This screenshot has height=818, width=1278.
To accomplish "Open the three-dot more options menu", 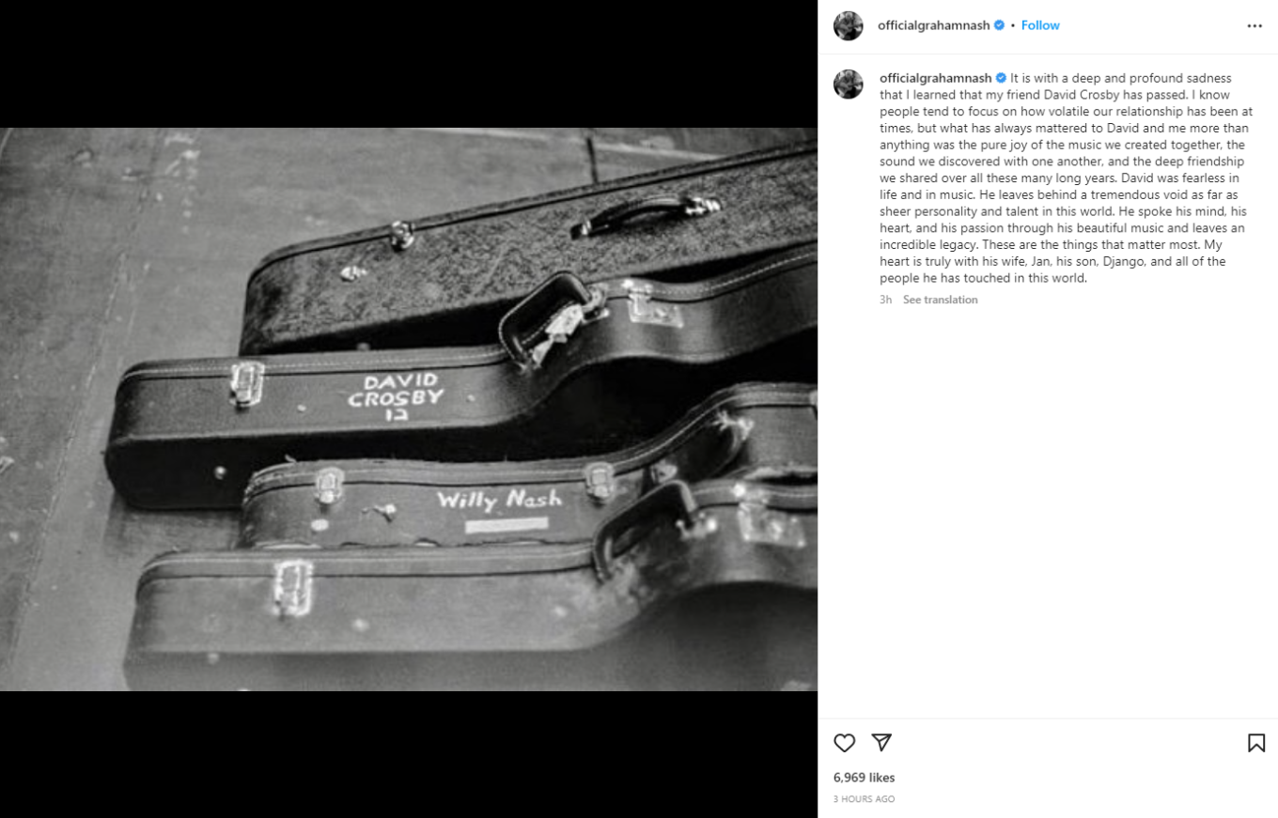I will coord(1255,25).
